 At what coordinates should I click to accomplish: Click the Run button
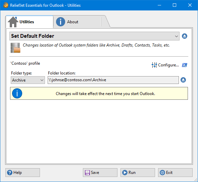point(138,173)
